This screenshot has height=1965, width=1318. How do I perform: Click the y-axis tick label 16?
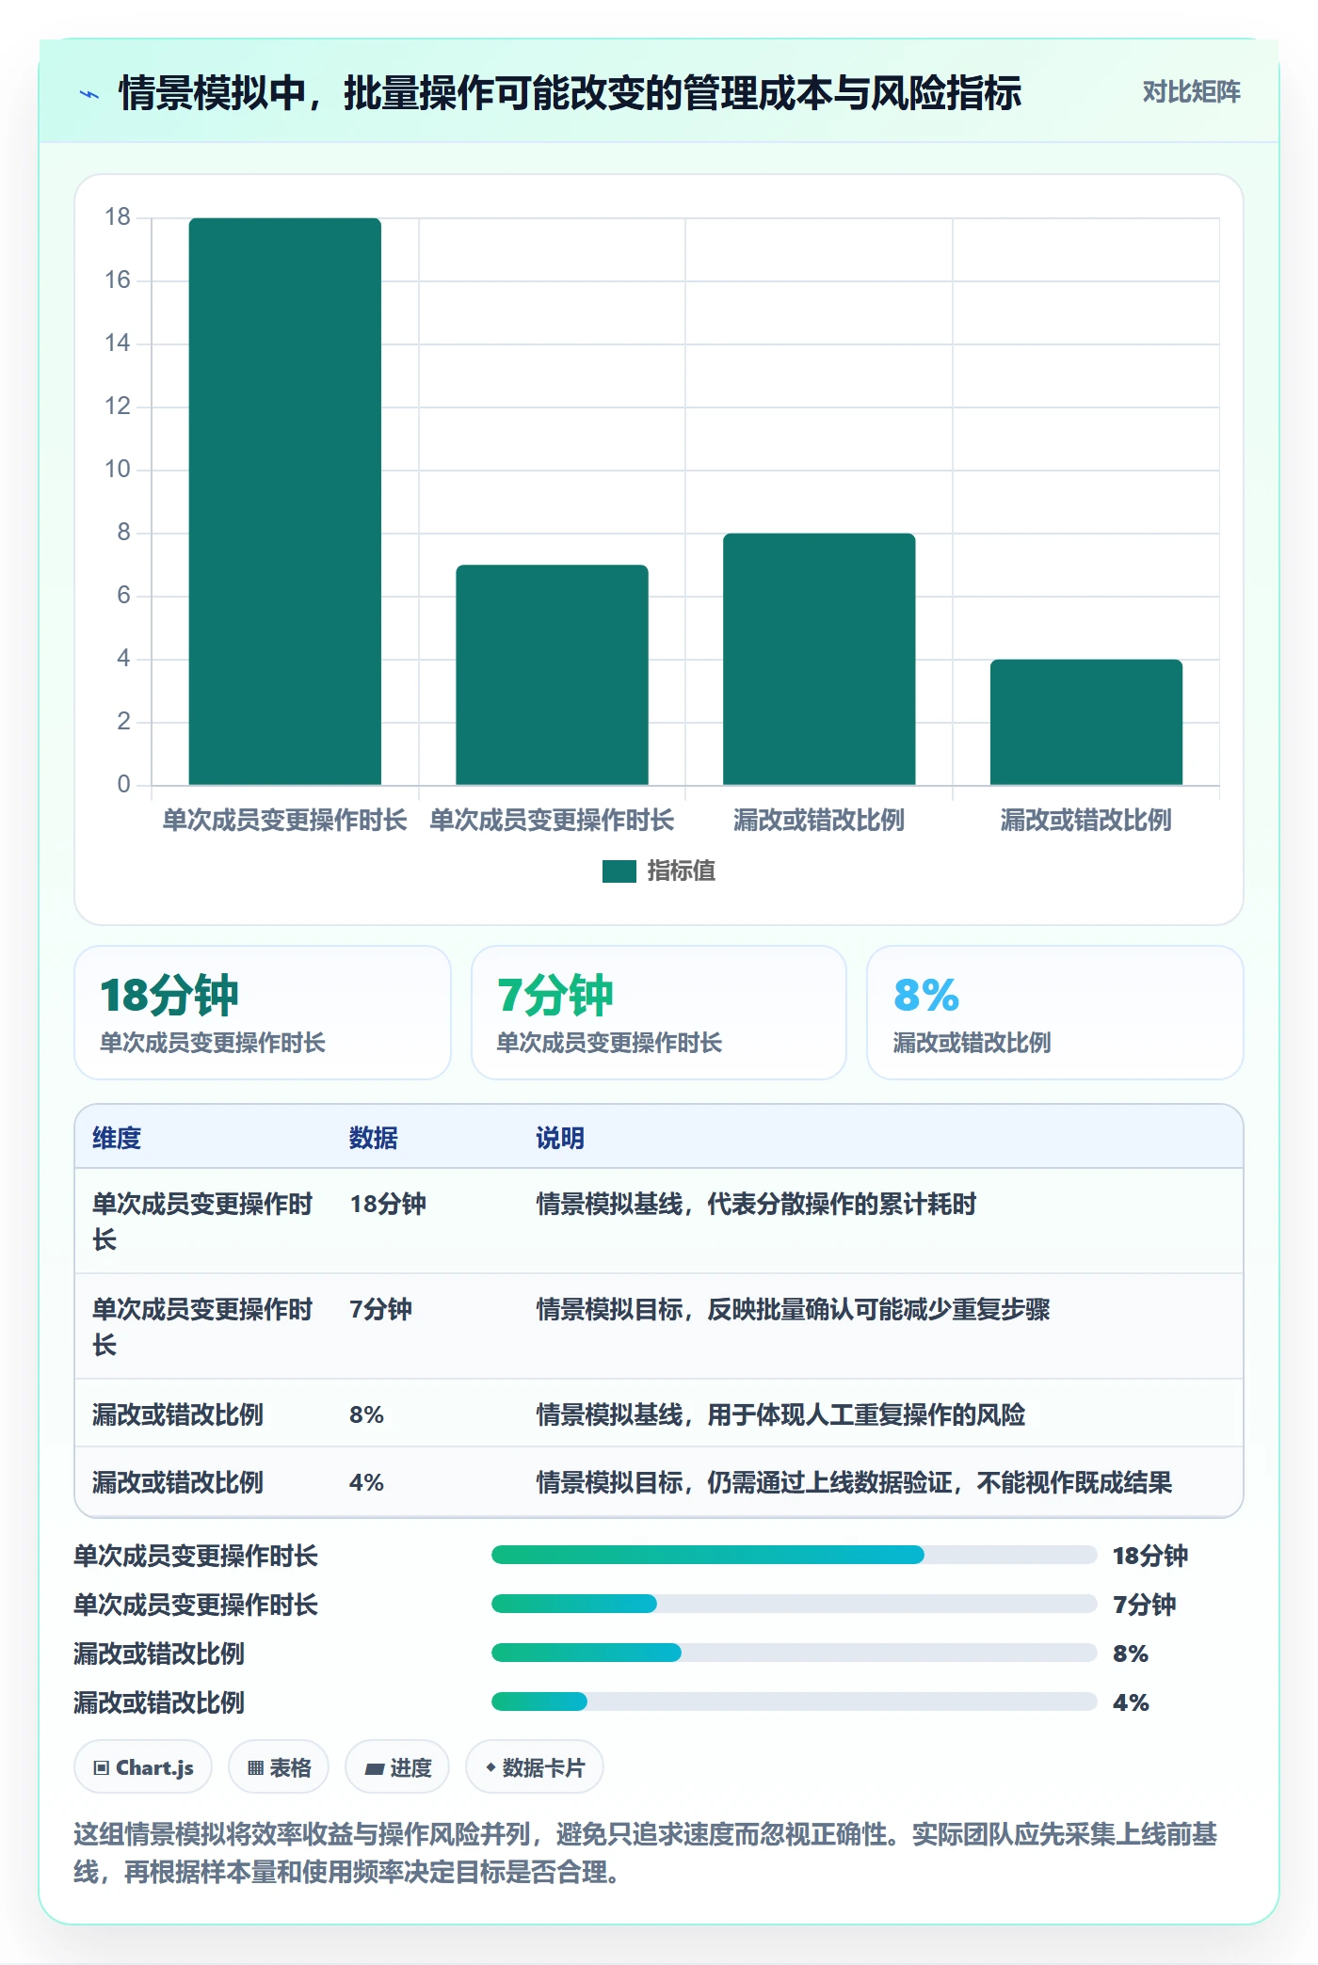[x=118, y=280]
